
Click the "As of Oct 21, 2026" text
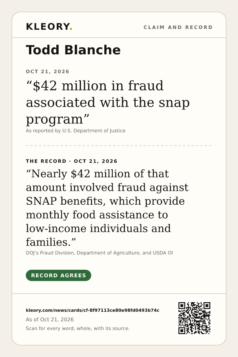pyautogui.click(x=50, y=319)
